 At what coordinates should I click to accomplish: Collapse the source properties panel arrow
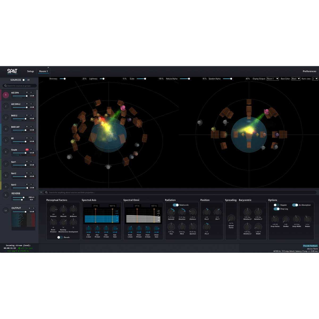[x=41, y=192]
